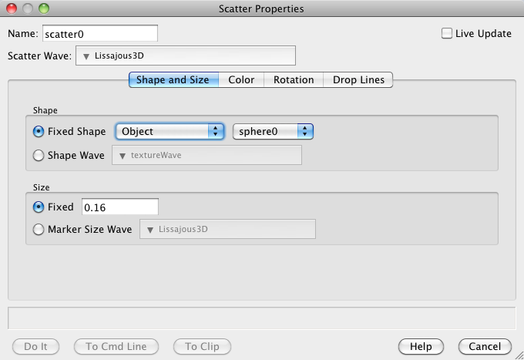Open the textureWave shape wave selector
The image size is (524, 360).
207,156
